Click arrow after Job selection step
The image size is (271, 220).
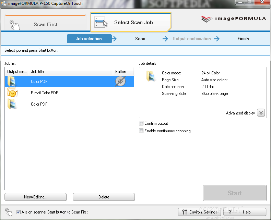pos(114,39)
